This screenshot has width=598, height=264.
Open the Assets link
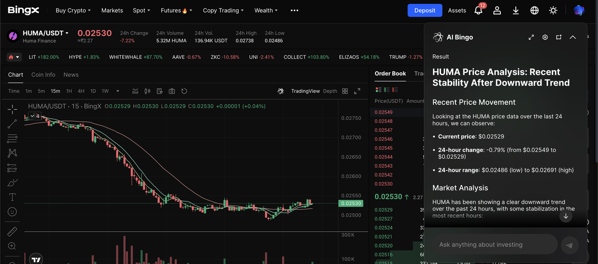click(457, 10)
